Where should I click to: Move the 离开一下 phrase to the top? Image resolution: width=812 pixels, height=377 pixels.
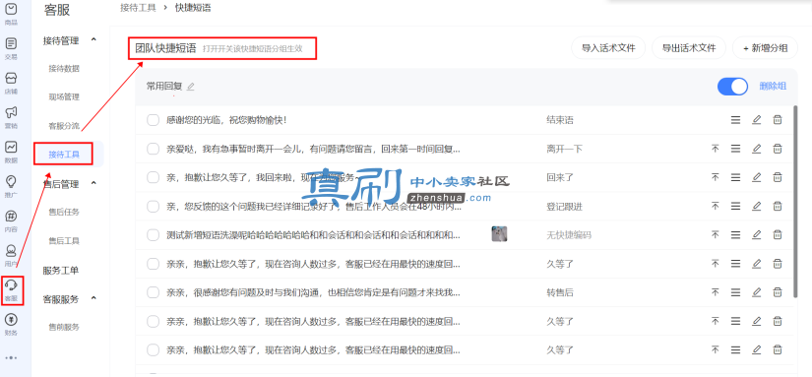(x=716, y=149)
